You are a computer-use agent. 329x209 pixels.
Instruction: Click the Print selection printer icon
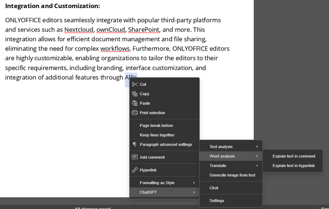tap(135, 113)
